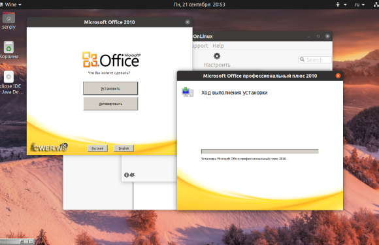Click the info icon in the PlayOnLinux panel

[126, 175]
